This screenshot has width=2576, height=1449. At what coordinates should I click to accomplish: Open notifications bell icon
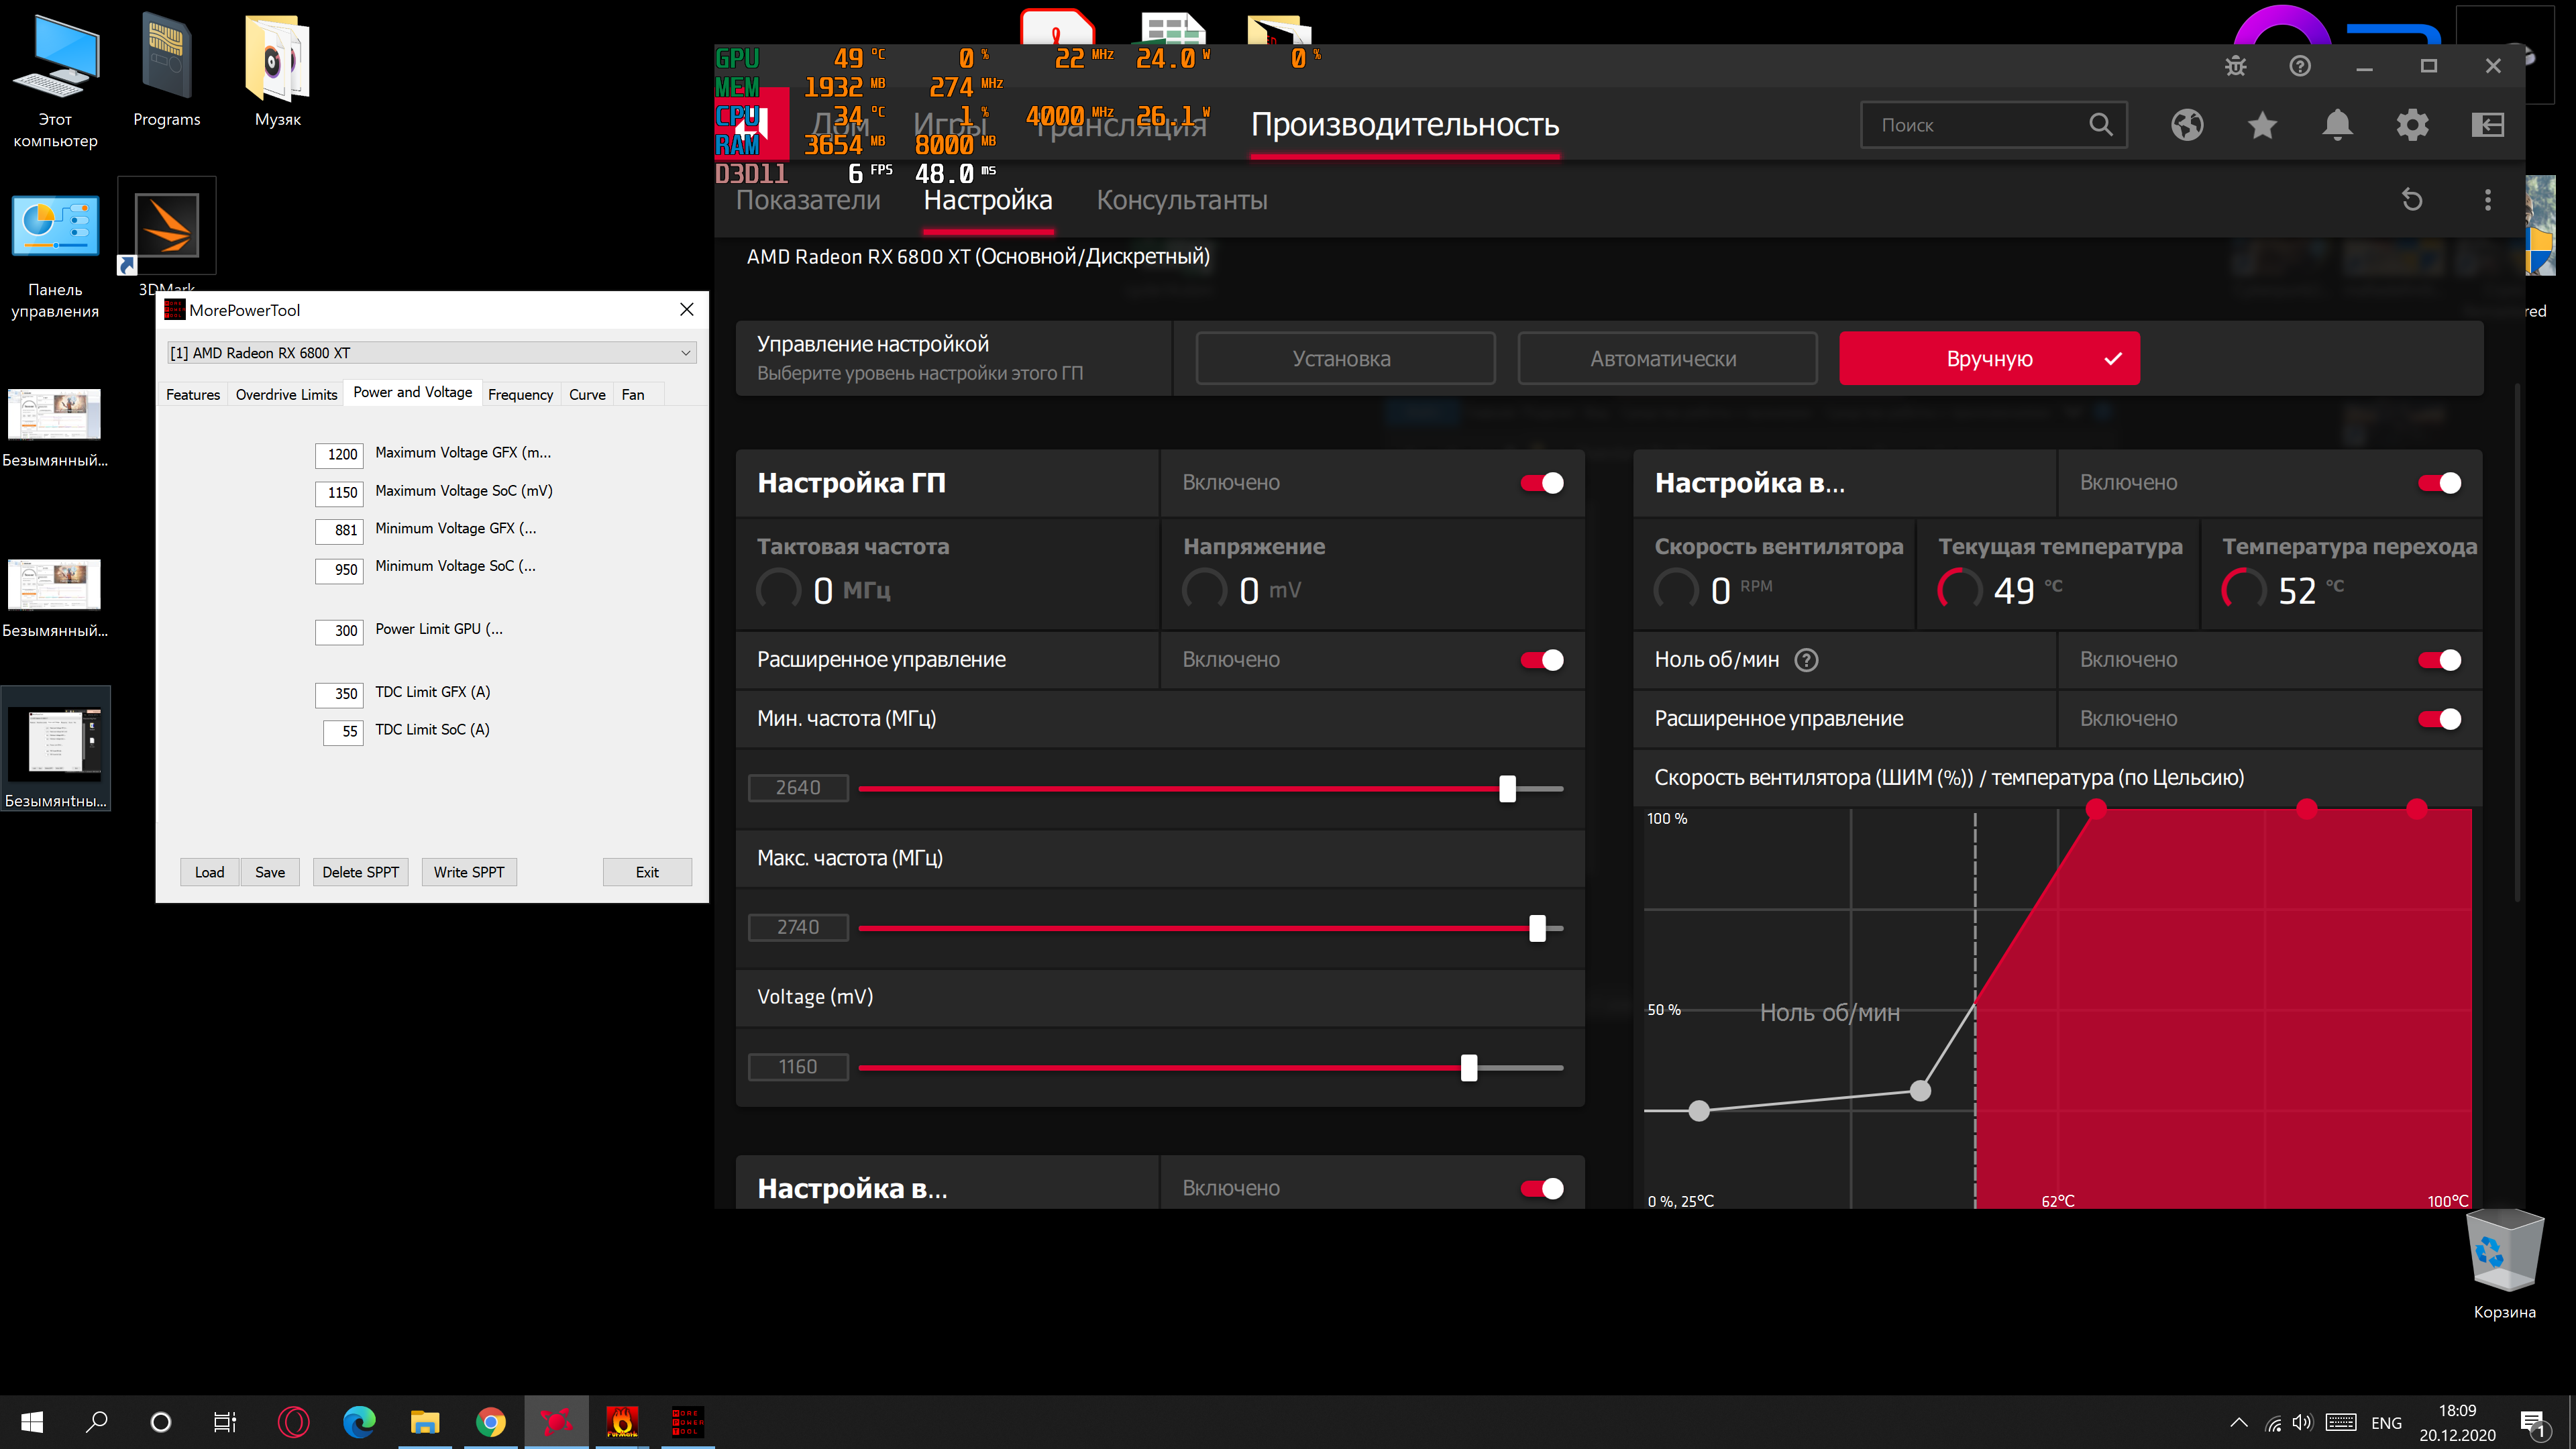[x=2337, y=125]
